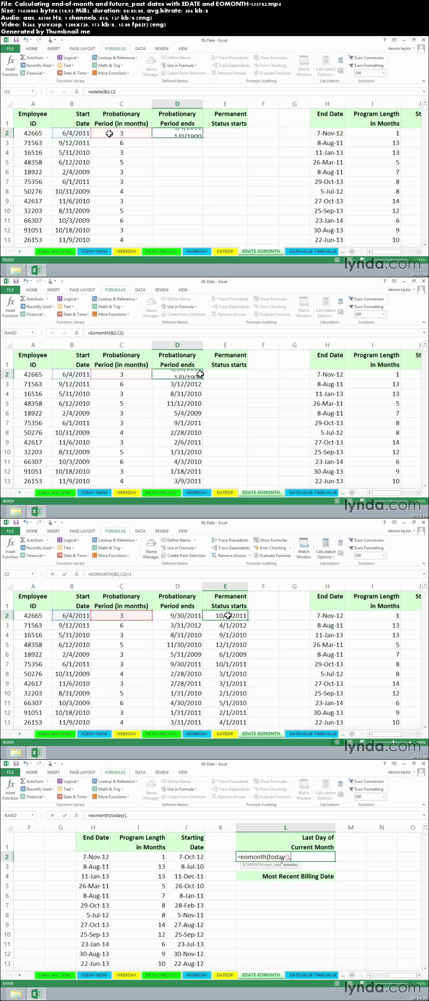The width and height of the screenshot is (429, 1001).
Task: Open File Explorer taskbar icon below =eomonth(today(), window
Action: point(16,994)
